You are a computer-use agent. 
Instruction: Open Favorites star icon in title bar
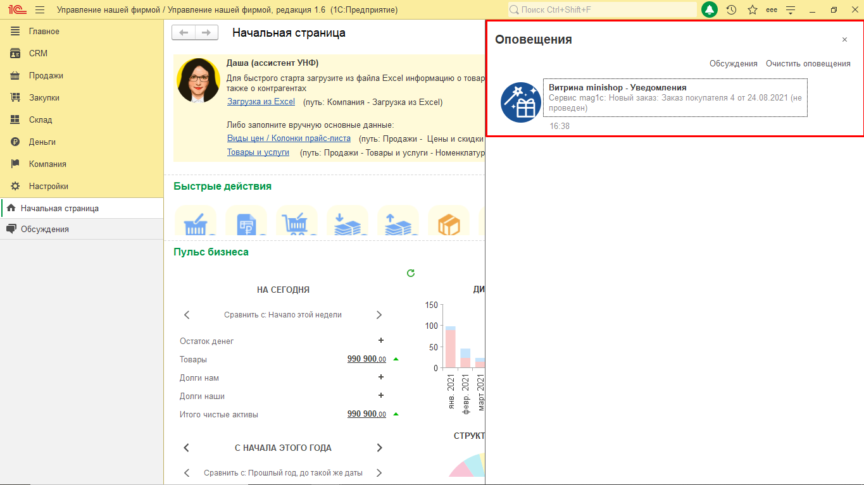[x=753, y=10]
